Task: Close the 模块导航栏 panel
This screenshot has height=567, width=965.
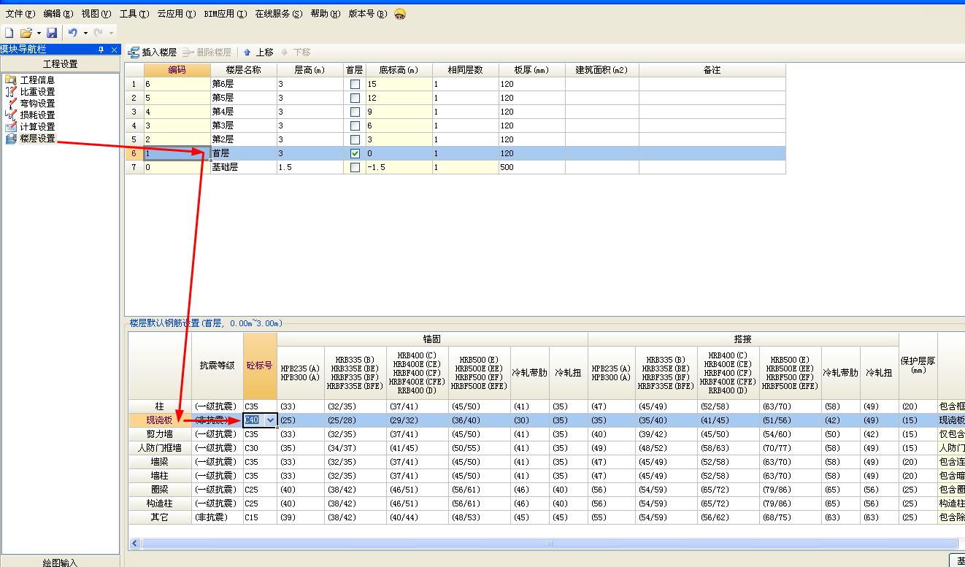Action: coord(114,50)
